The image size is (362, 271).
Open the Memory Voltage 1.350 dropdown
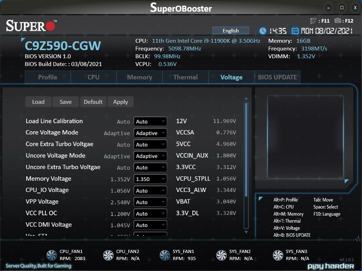pyautogui.click(x=150, y=179)
